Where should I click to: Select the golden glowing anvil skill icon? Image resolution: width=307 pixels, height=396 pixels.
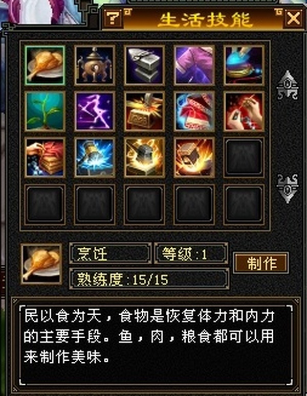144,157
